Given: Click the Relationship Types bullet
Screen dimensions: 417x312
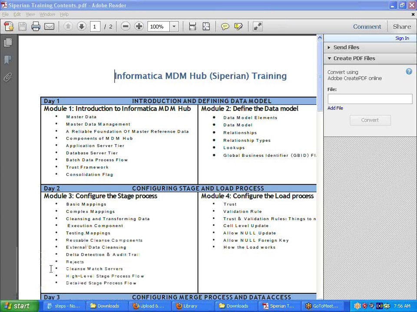Looking at the screenshot, I should (247, 140).
